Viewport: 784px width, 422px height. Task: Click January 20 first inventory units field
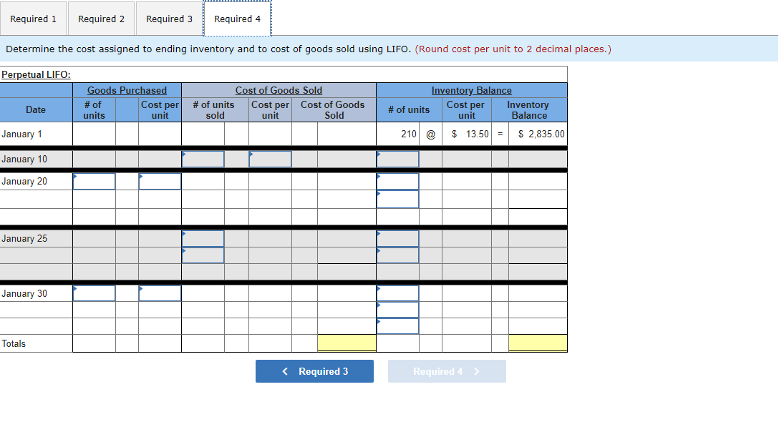pos(397,181)
